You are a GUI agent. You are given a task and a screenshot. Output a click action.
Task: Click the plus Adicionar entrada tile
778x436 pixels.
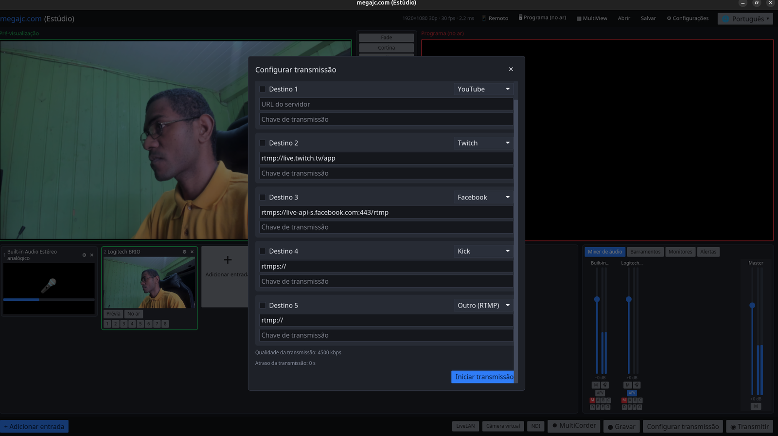click(x=226, y=276)
